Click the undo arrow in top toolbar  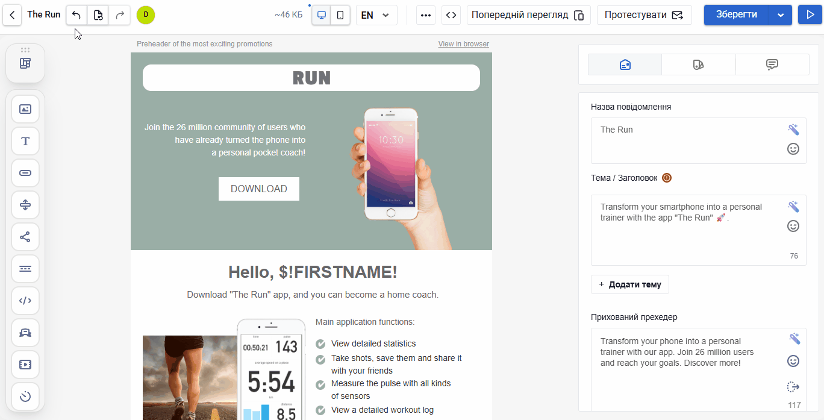point(76,15)
